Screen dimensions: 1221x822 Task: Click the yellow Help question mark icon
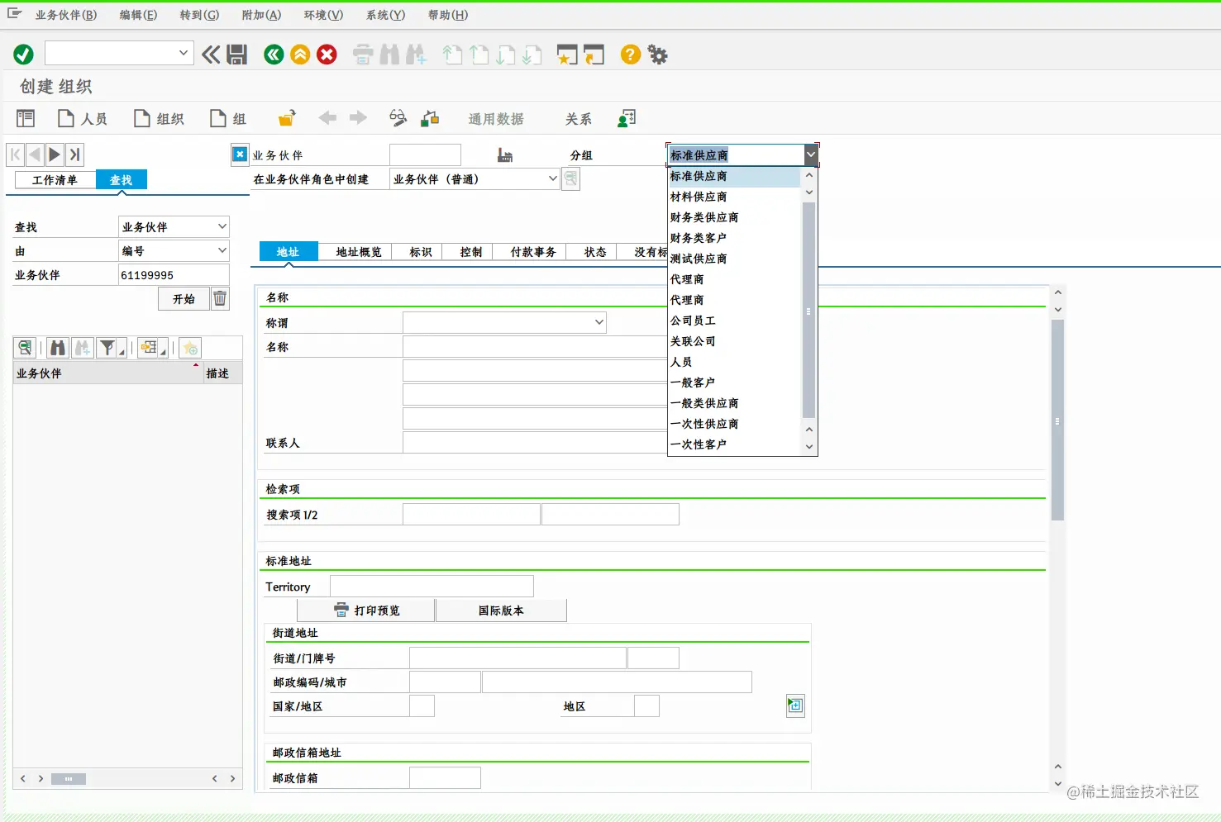[x=631, y=55]
